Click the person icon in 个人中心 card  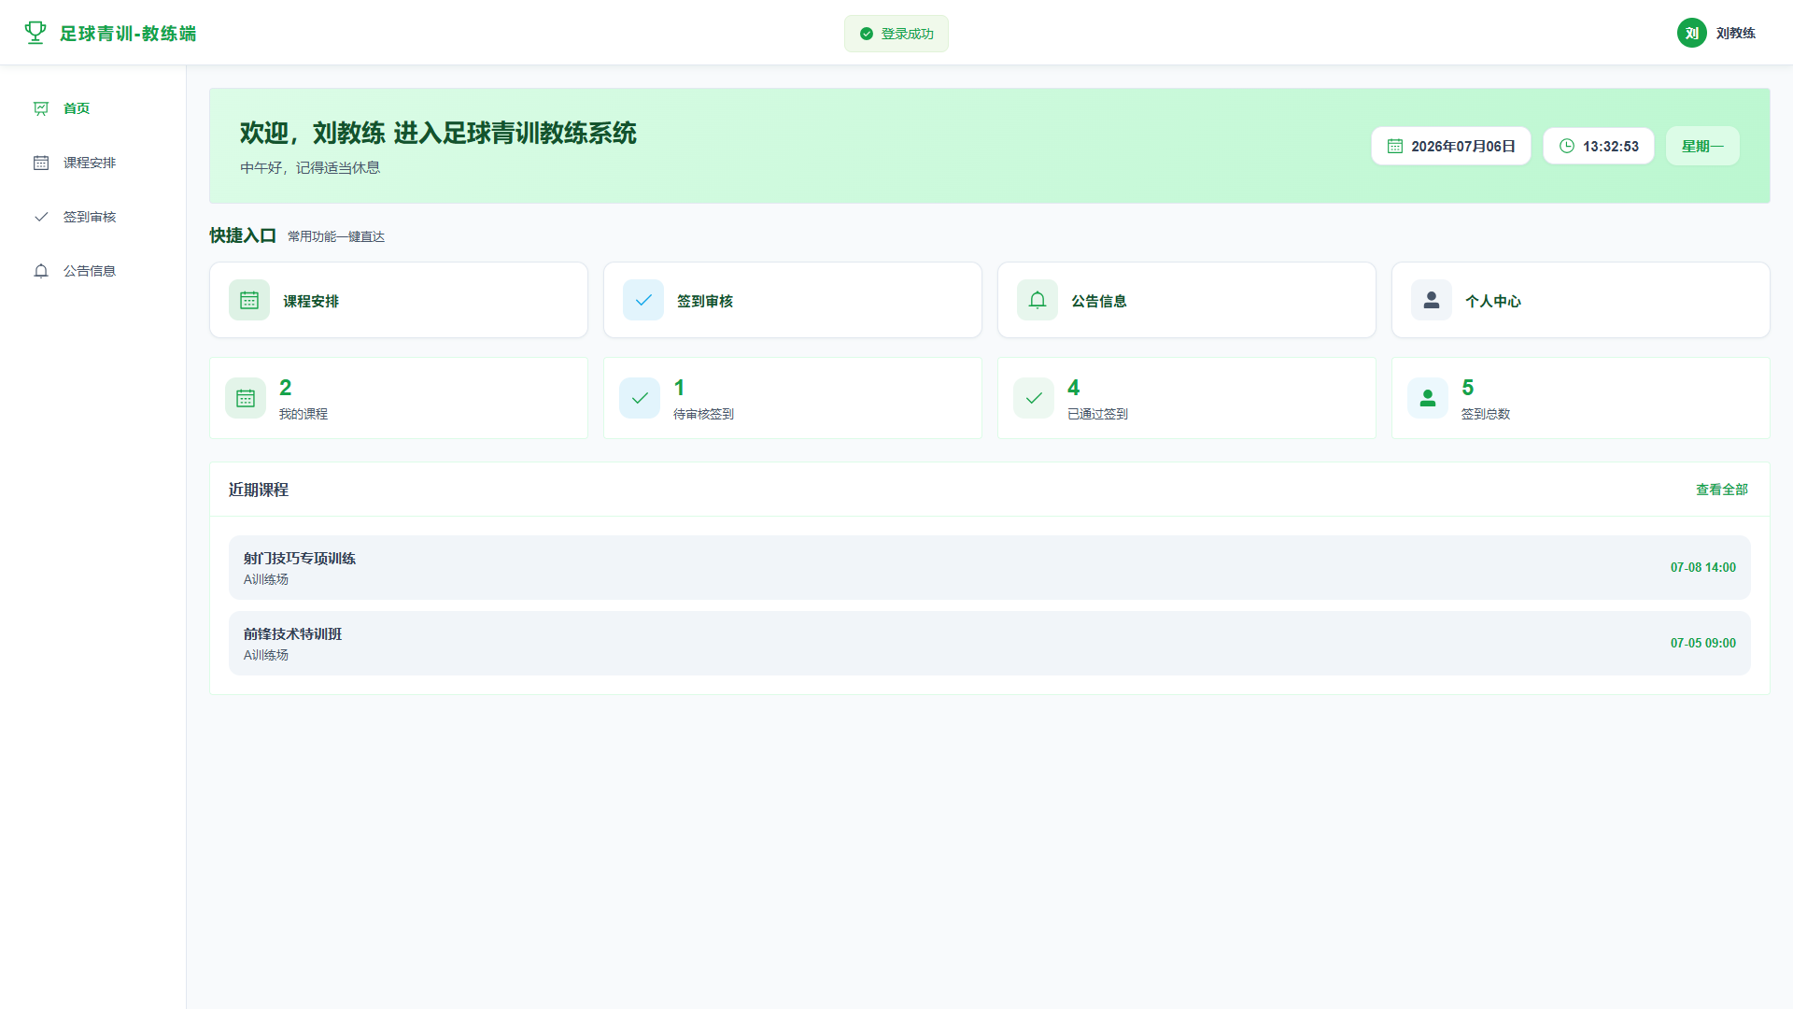point(1432,300)
